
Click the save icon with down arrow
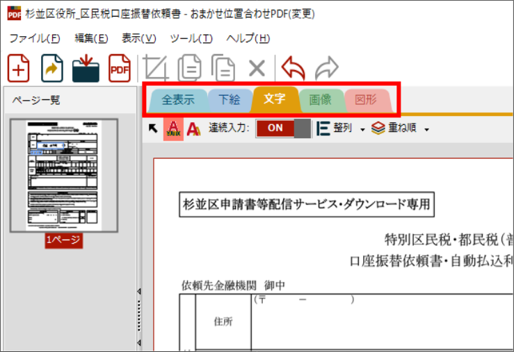(x=86, y=68)
